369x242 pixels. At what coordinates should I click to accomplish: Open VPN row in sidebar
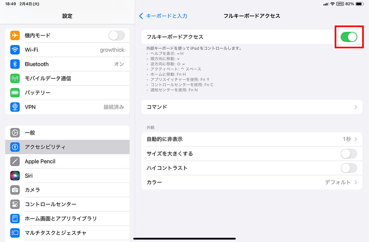[x=67, y=107]
